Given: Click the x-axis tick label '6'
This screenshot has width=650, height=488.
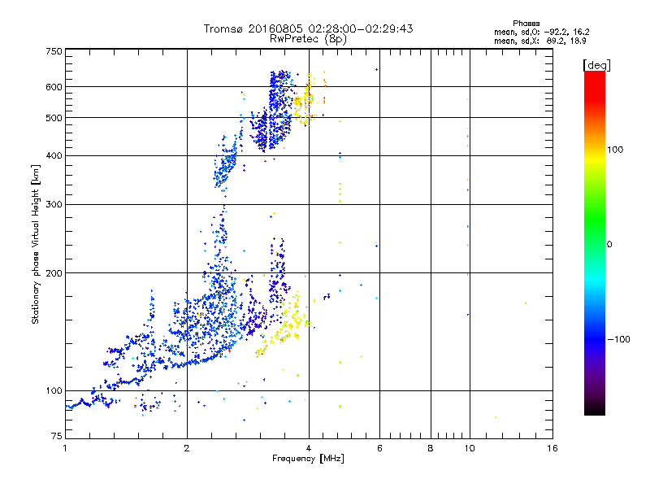Looking at the screenshot, I should click(379, 448).
